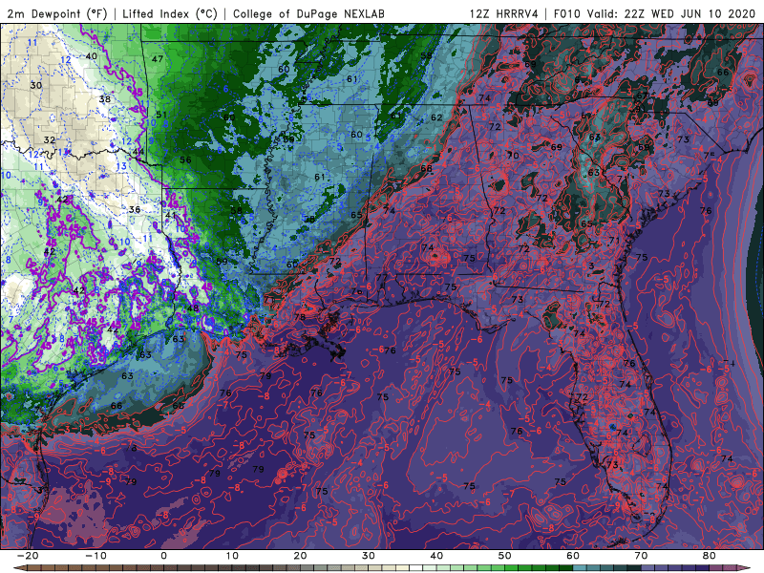Click the dewpoint value 77 on the map
764x573 pixels.
(x=381, y=278)
